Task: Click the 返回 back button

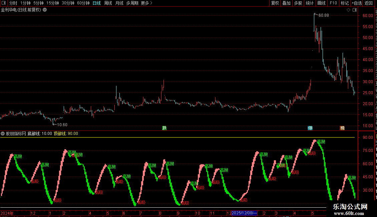Action: [369, 3]
